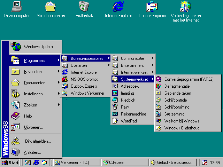Screen dimensions: 223x167
Task: Expand the Internet-werkset submenu arrow
Action: pyautogui.click(x=152, y=72)
